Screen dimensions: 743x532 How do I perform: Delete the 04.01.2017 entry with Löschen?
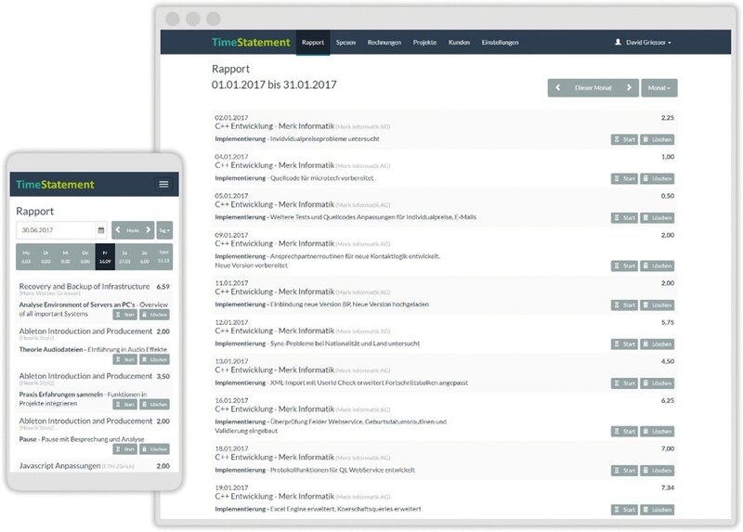[x=658, y=178]
